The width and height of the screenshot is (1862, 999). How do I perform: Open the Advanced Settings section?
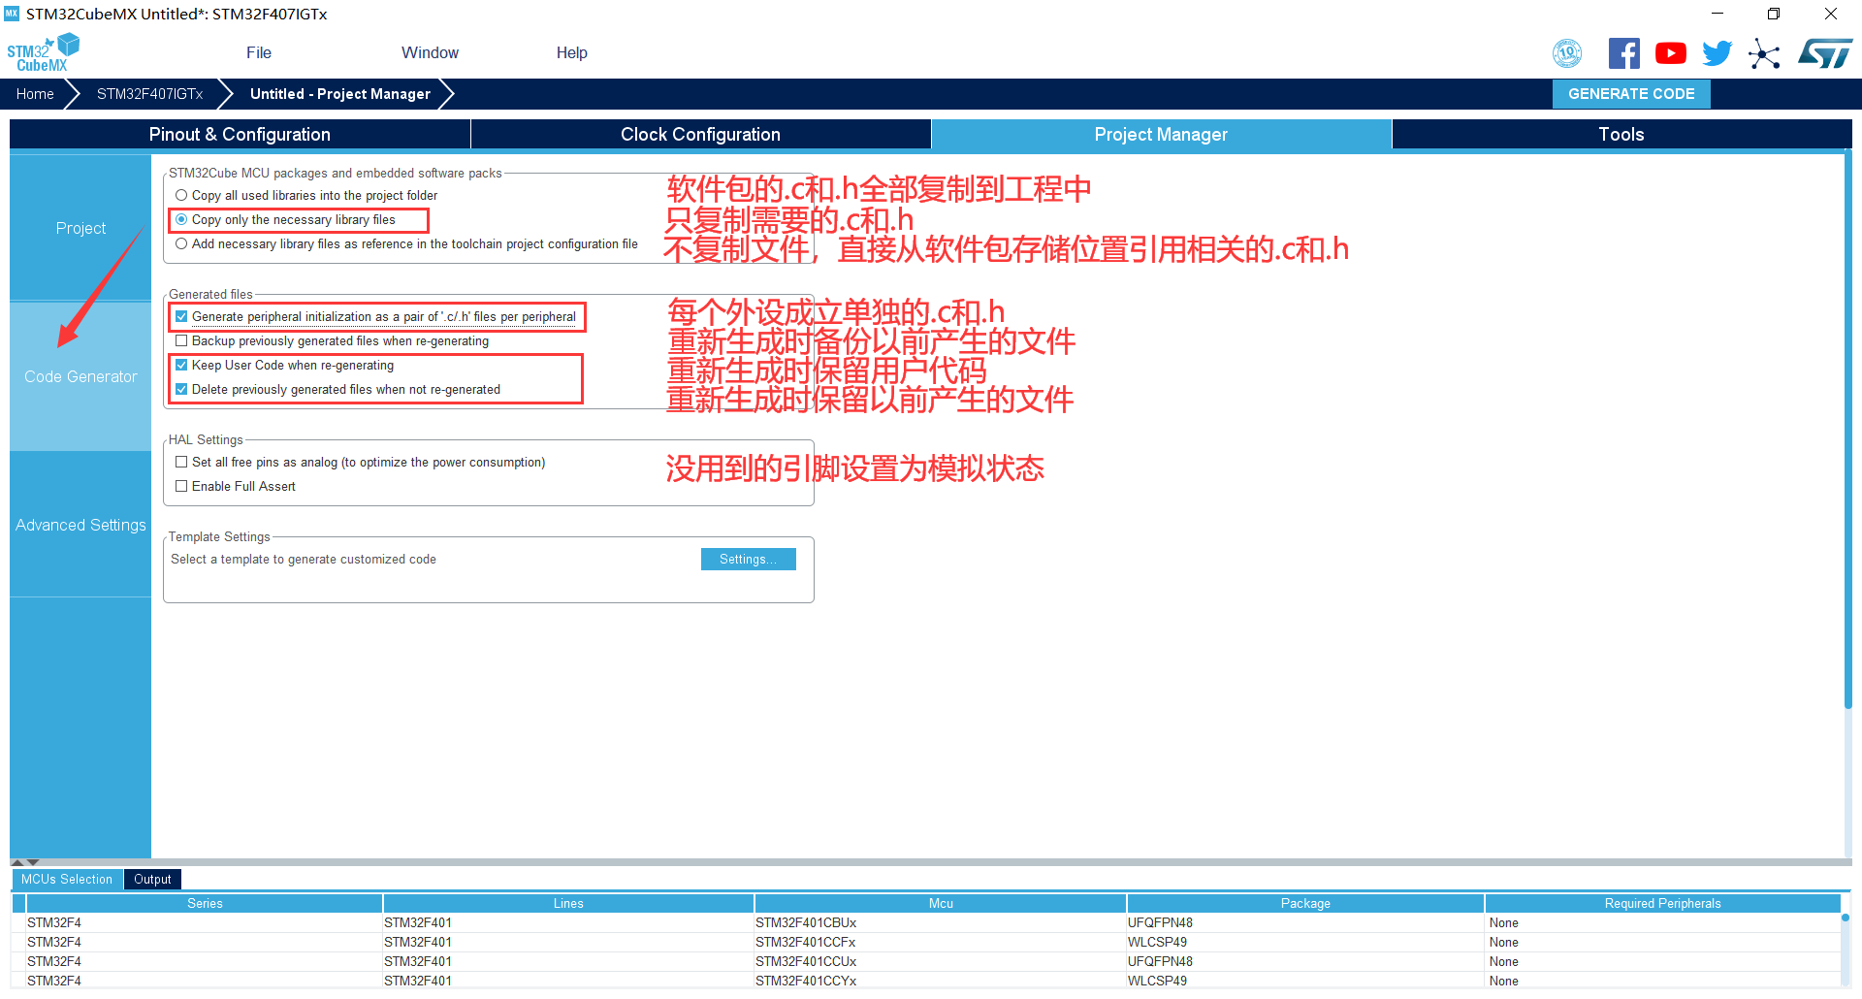click(80, 525)
